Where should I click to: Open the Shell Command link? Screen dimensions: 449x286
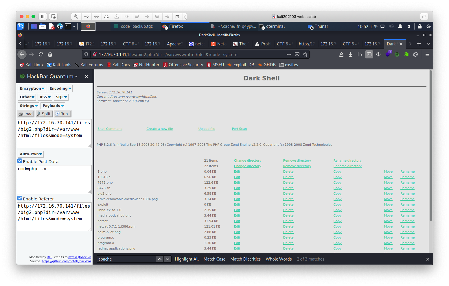110,129
